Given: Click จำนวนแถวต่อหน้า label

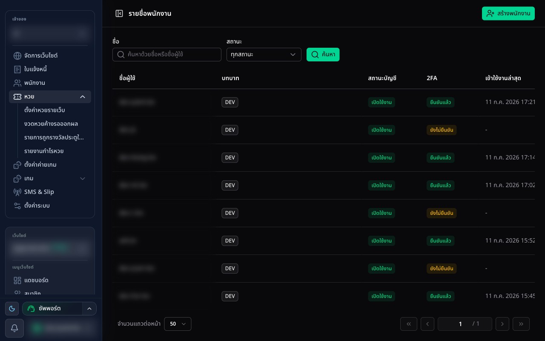Looking at the screenshot, I should 139,324.
